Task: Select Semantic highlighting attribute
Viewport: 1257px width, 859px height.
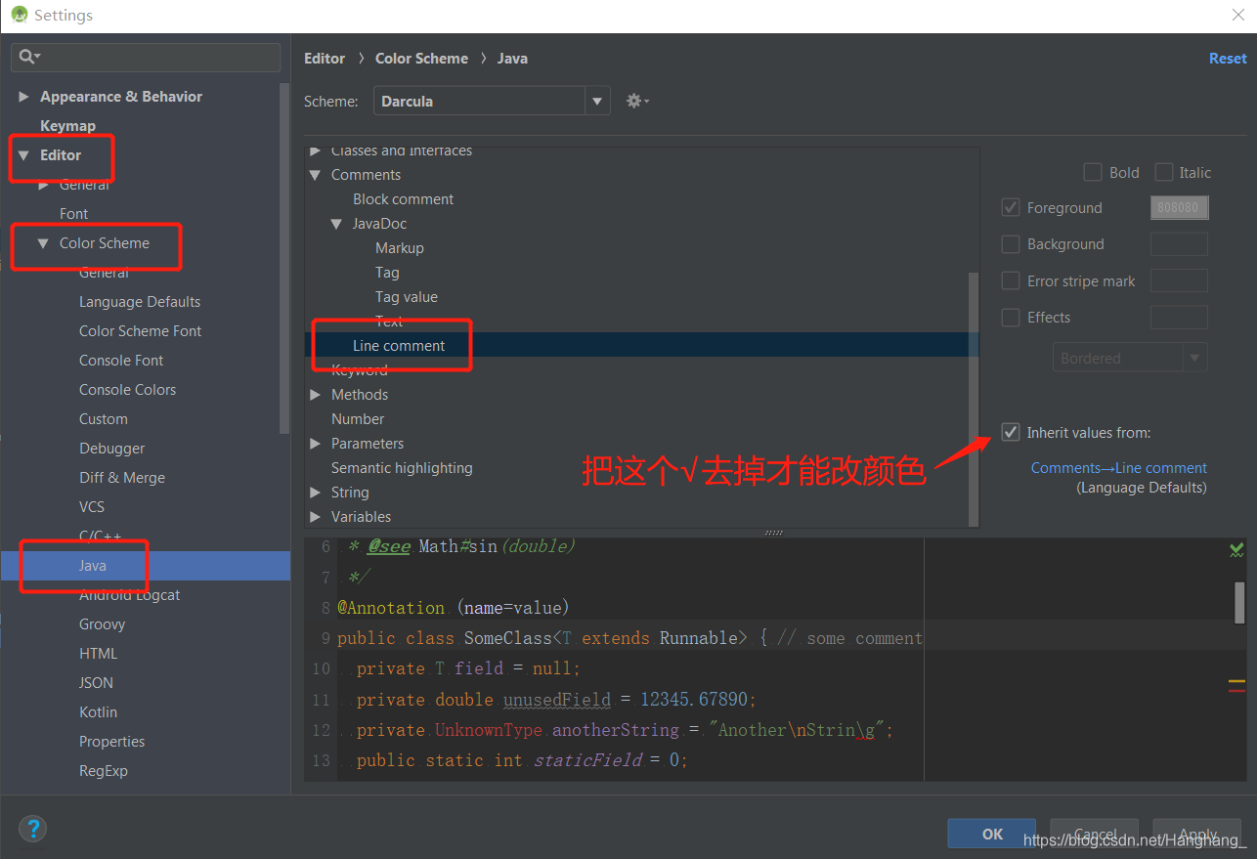Action: [x=402, y=468]
